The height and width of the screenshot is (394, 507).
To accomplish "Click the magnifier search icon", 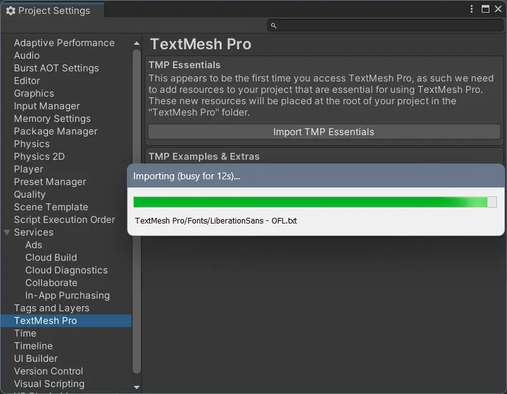I will pos(273,25).
